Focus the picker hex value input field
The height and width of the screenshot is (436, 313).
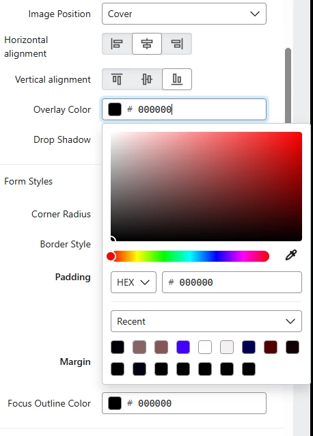[232, 282]
